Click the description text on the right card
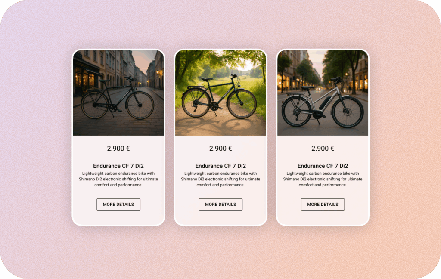Viewport: 441px width, 279px height. (323, 179)
